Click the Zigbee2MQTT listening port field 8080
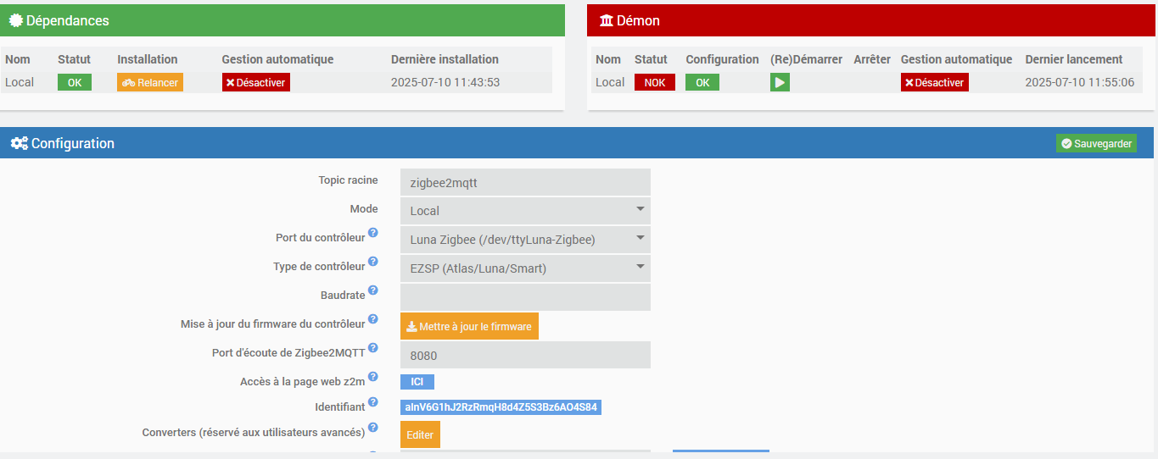 [x=525, y=355]
